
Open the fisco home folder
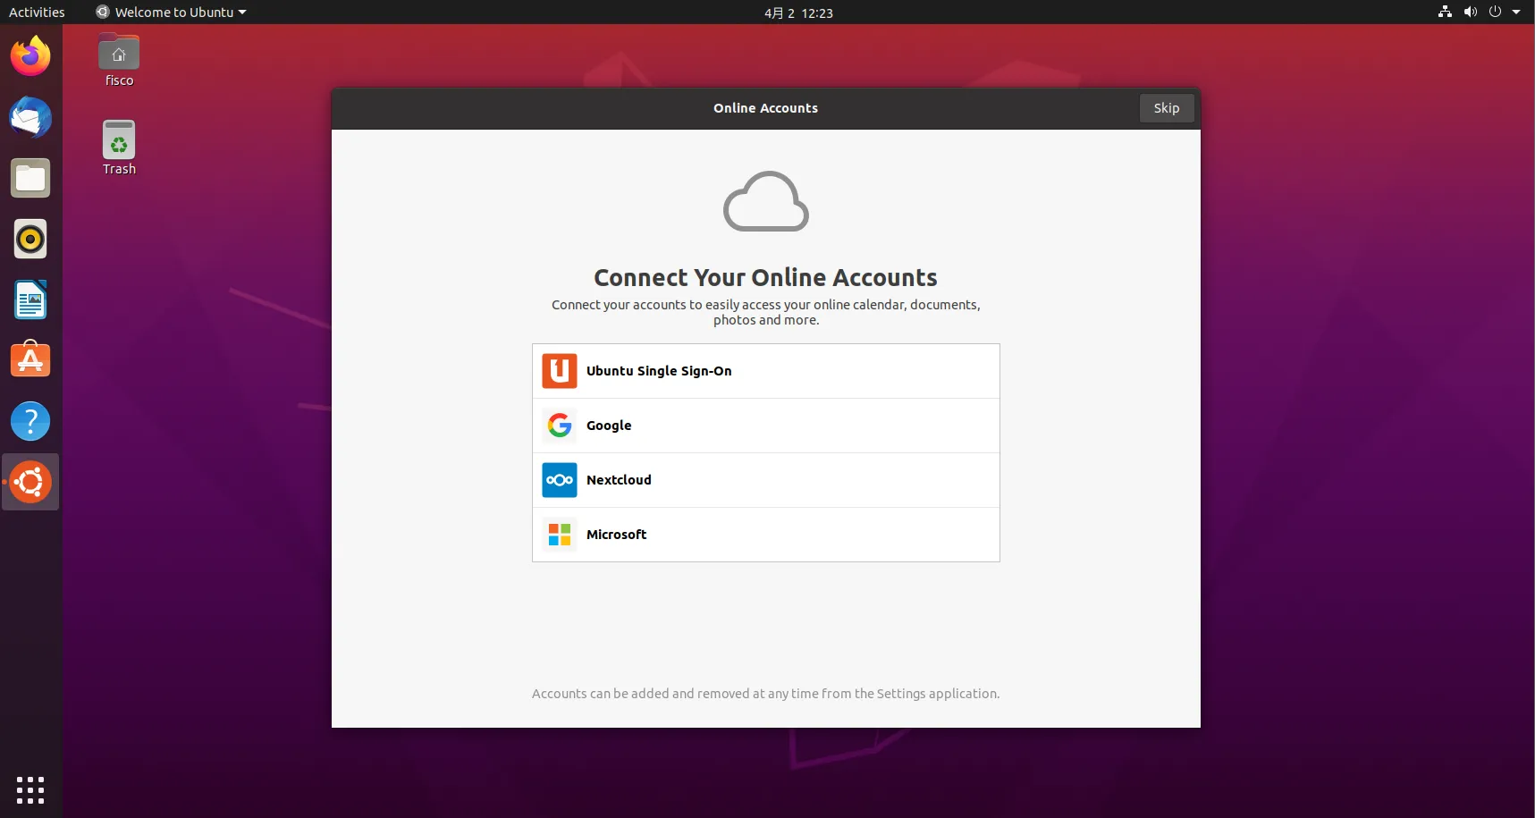click(119, 60)
